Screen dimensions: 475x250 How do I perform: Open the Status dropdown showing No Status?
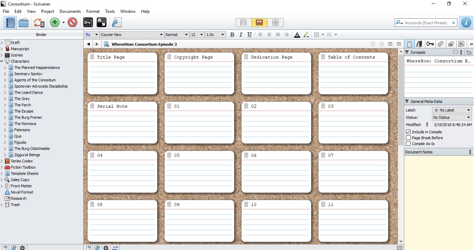[452, 117]
